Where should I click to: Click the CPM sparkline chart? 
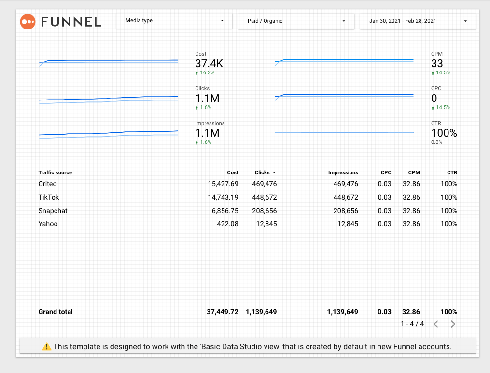(344, 62)
